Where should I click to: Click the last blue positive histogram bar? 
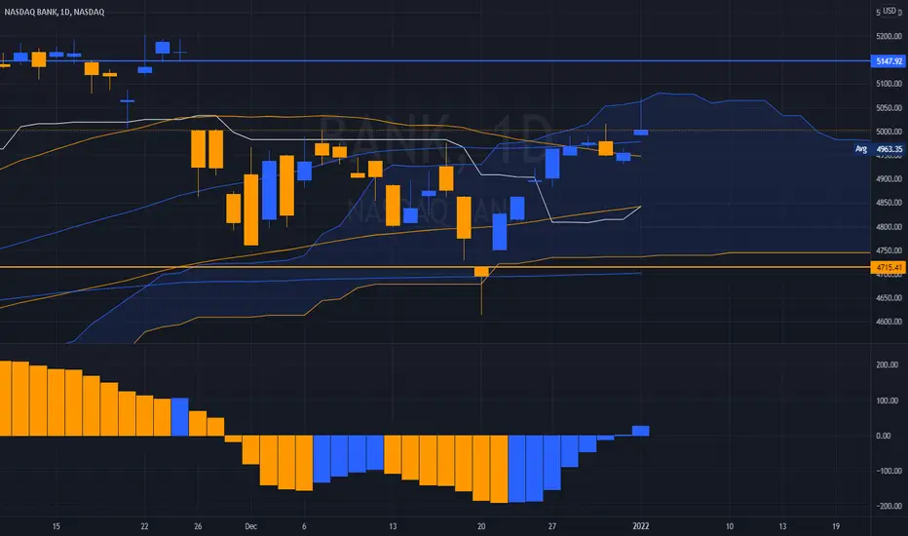point(640,431)
